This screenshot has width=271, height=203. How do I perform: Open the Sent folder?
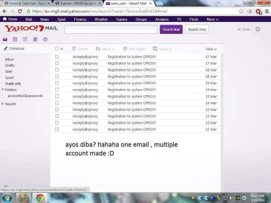9,71
